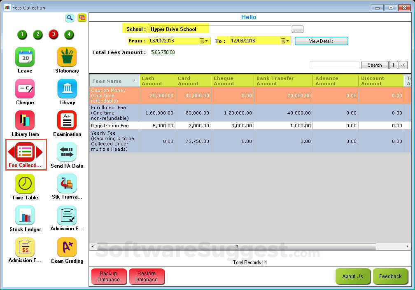This screenshot has height=290, width=415.
Task: Go to page 4 green circle
Action: (x=69, y=35)
